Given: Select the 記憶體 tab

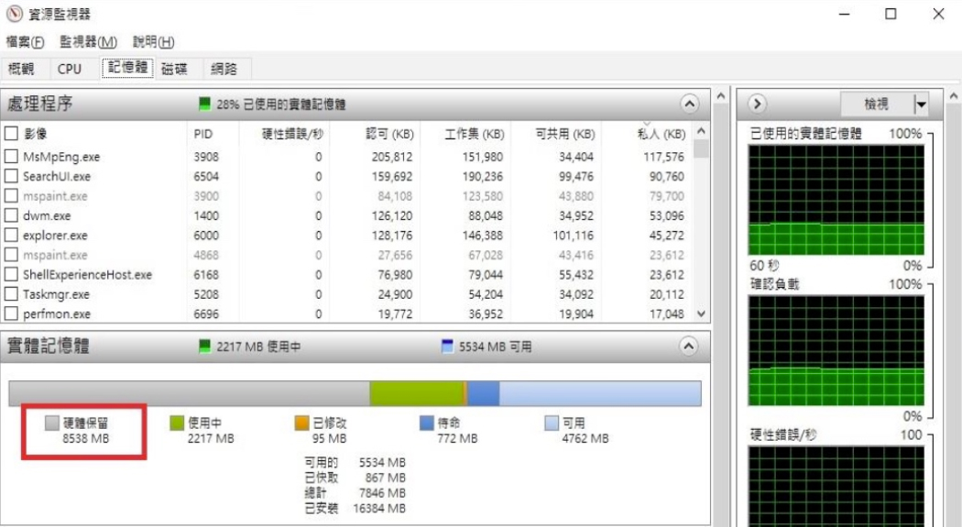Looking at the screenshot, I should (x=127, y=68).
